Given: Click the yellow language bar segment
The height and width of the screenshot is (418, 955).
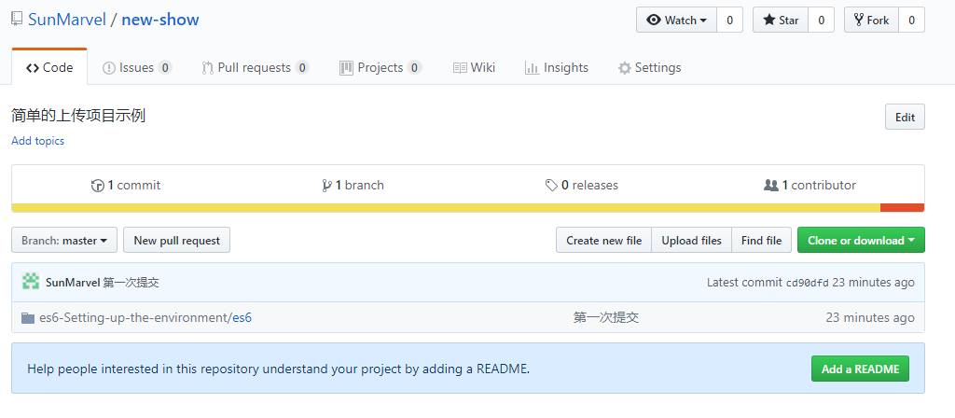Looking at the screenshot, I should coord(446,208).
